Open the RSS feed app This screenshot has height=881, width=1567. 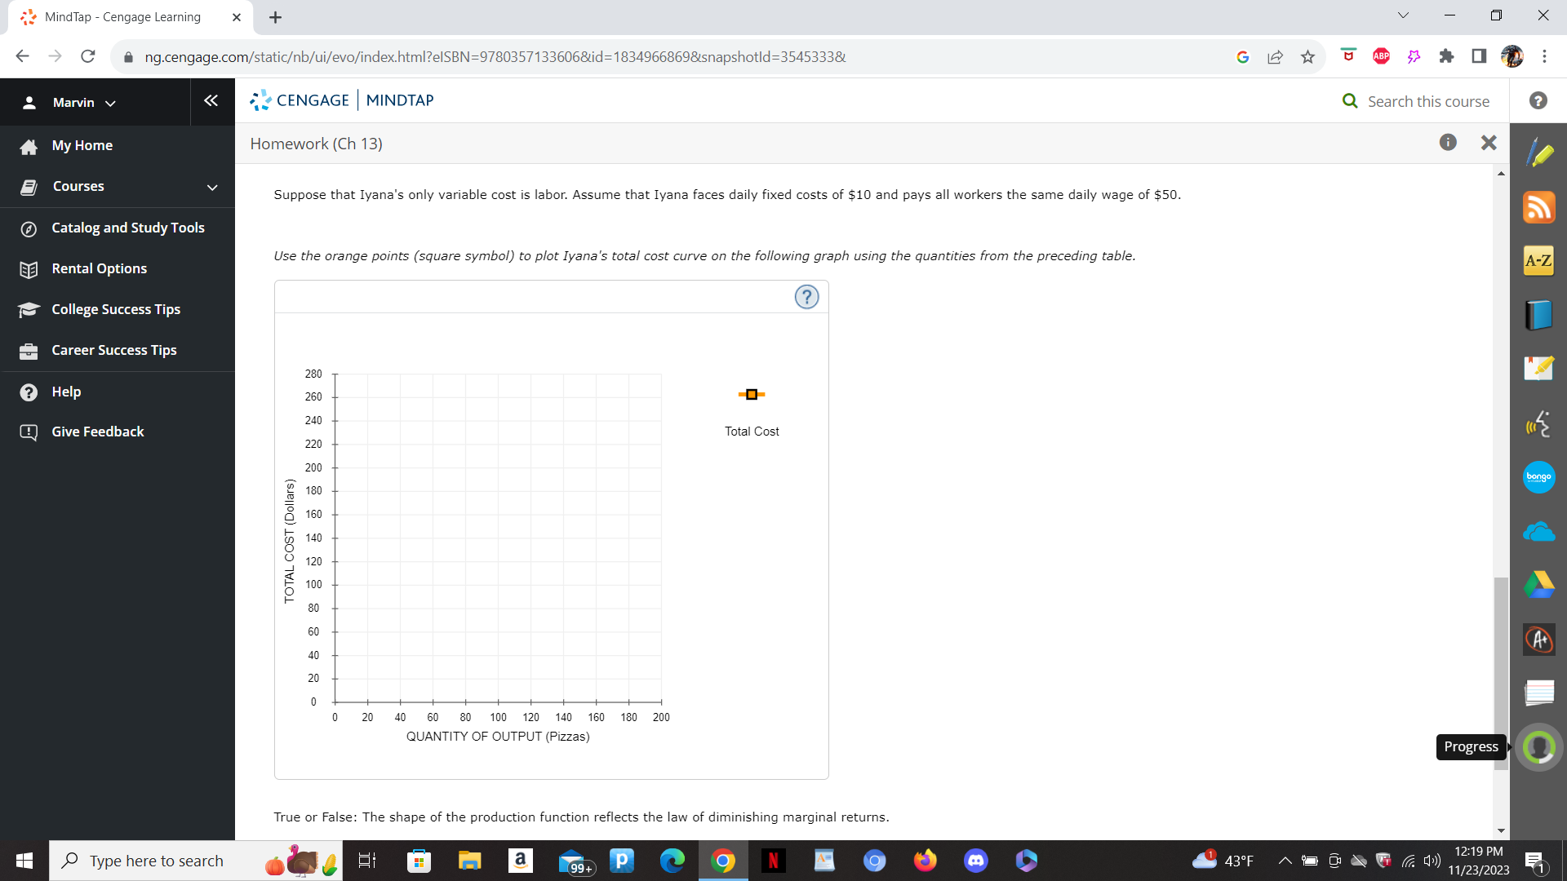click(x=1538, y=207)
